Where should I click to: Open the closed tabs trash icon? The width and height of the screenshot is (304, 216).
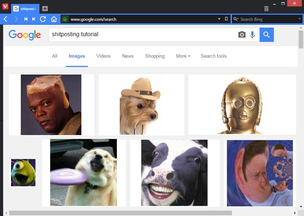pos(266,9)
